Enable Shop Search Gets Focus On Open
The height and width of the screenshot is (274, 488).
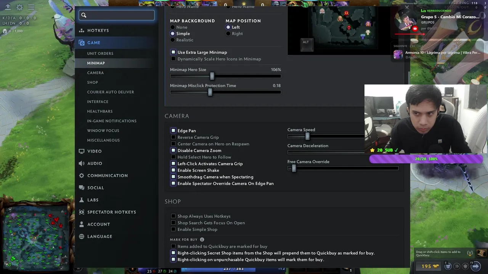click(173, 223)
